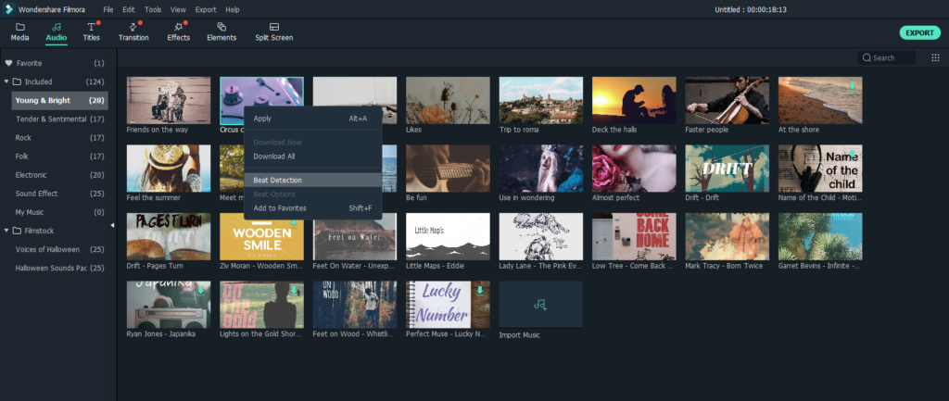Collapse the Filmstock folder
Screen dimensions: 949x401
tap(9, 231)
